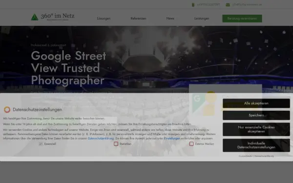Image resolution: width=293 pixels, height=183 pixels.
Task: Open Datenschutzerklärung footer link below buttons
Action: coord(264,156)
